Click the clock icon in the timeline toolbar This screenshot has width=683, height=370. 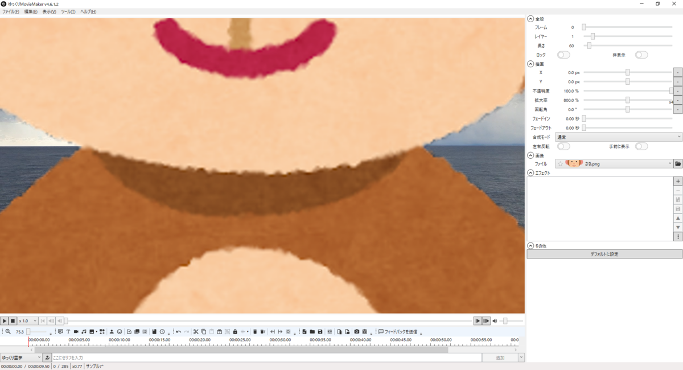tap(162, 331)
